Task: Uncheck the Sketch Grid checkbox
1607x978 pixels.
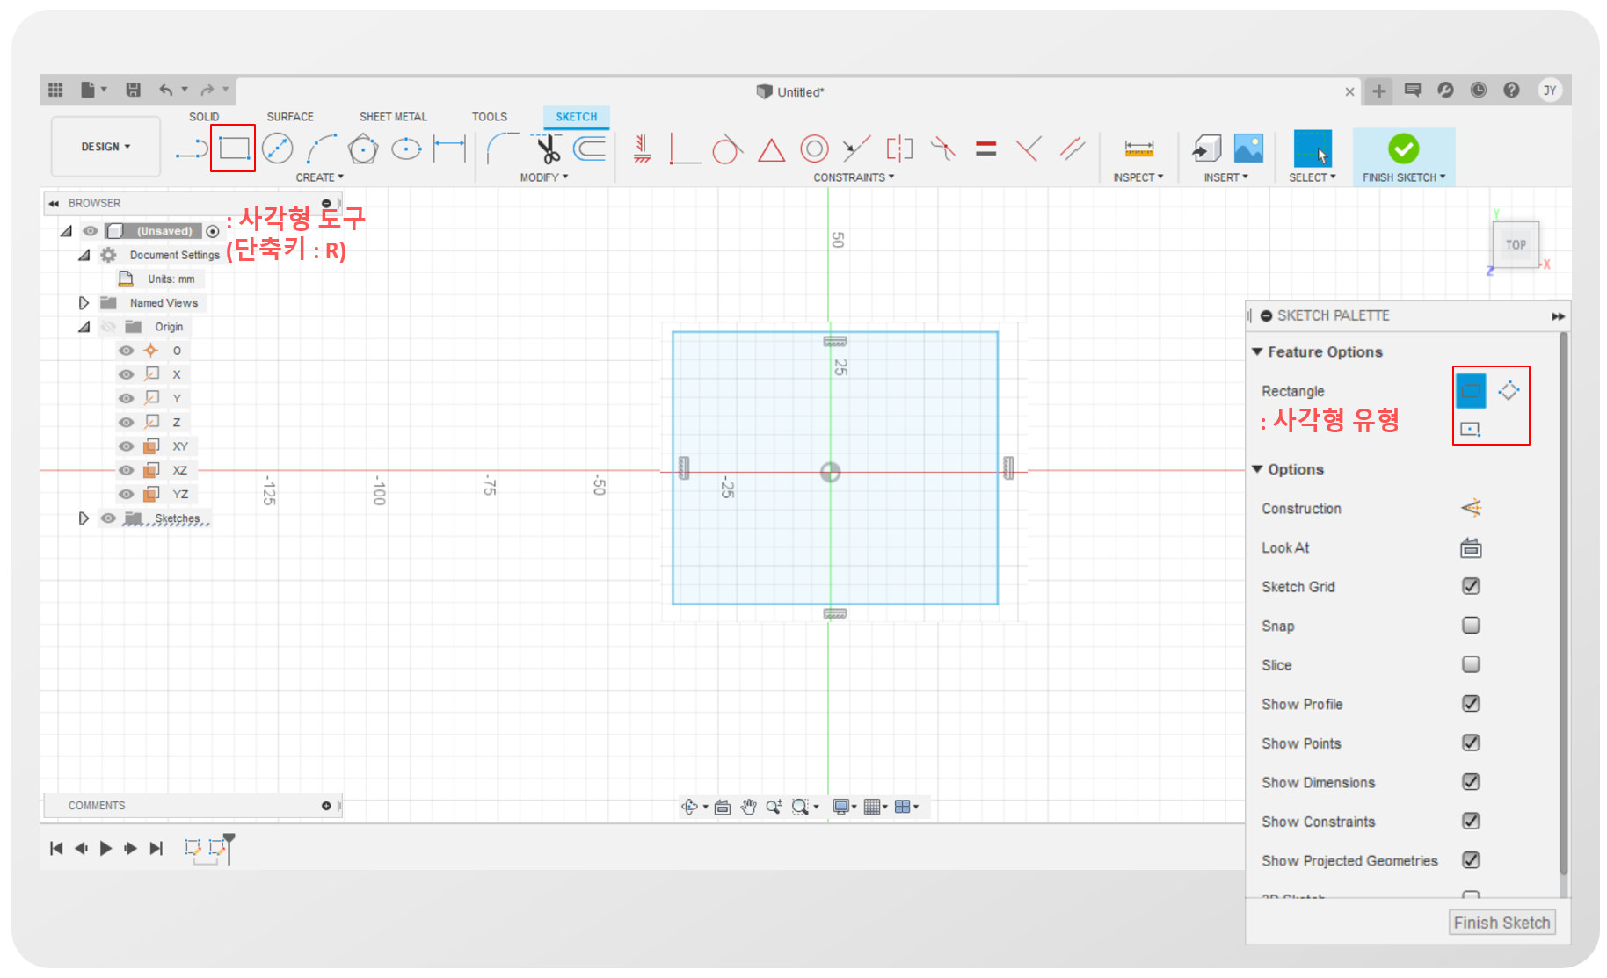Action: click(1471, 586)
